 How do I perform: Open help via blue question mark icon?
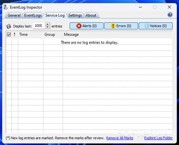170,15
